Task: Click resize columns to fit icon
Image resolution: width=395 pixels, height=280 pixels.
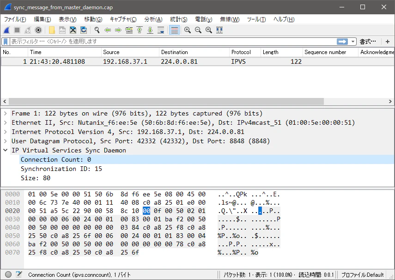Action: click(x=219, y=30)
